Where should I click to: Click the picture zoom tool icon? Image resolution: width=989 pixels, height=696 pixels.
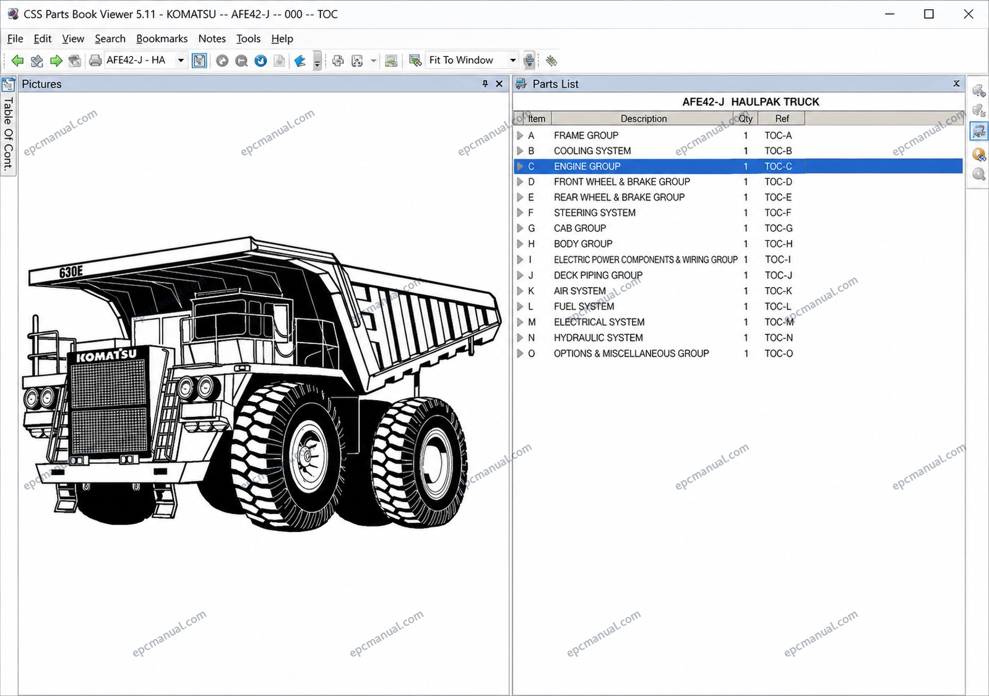(x=357, y=61)
